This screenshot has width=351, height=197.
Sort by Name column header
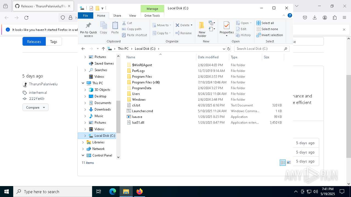tap(160, 57)
